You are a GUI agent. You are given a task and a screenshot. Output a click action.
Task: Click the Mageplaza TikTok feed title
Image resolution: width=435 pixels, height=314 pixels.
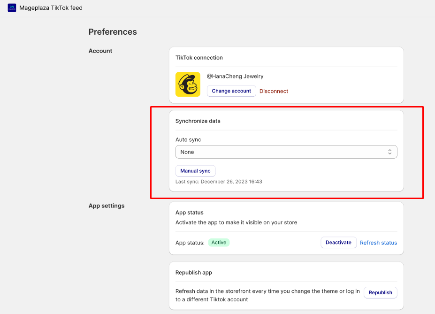(x=51, y=8)
